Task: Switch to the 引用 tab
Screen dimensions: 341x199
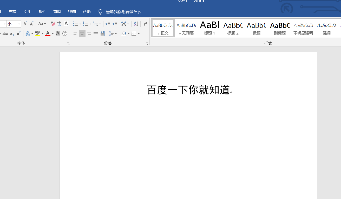Action: [x=27, y=12]
